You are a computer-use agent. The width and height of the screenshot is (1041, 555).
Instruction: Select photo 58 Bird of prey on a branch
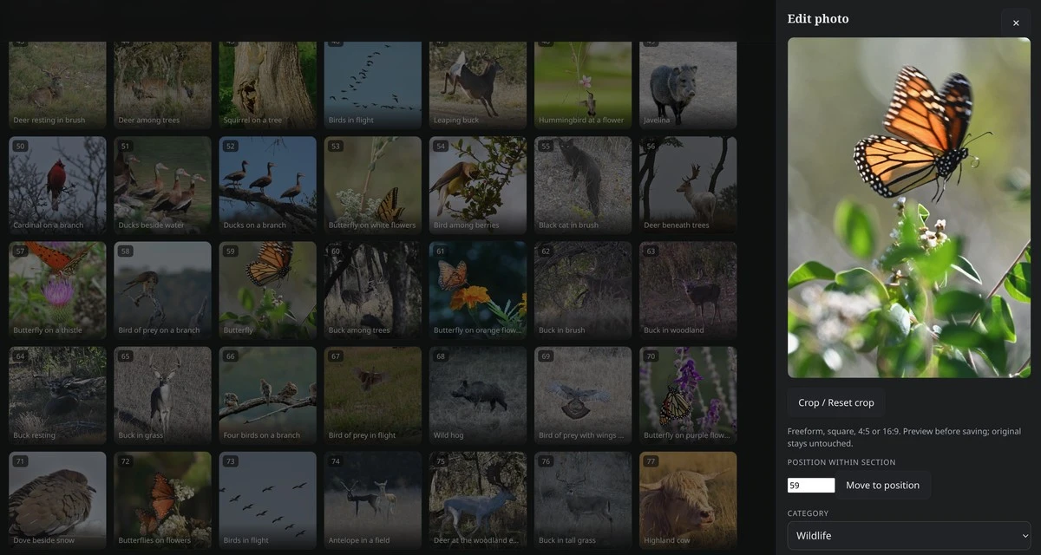tap(162, 290)
